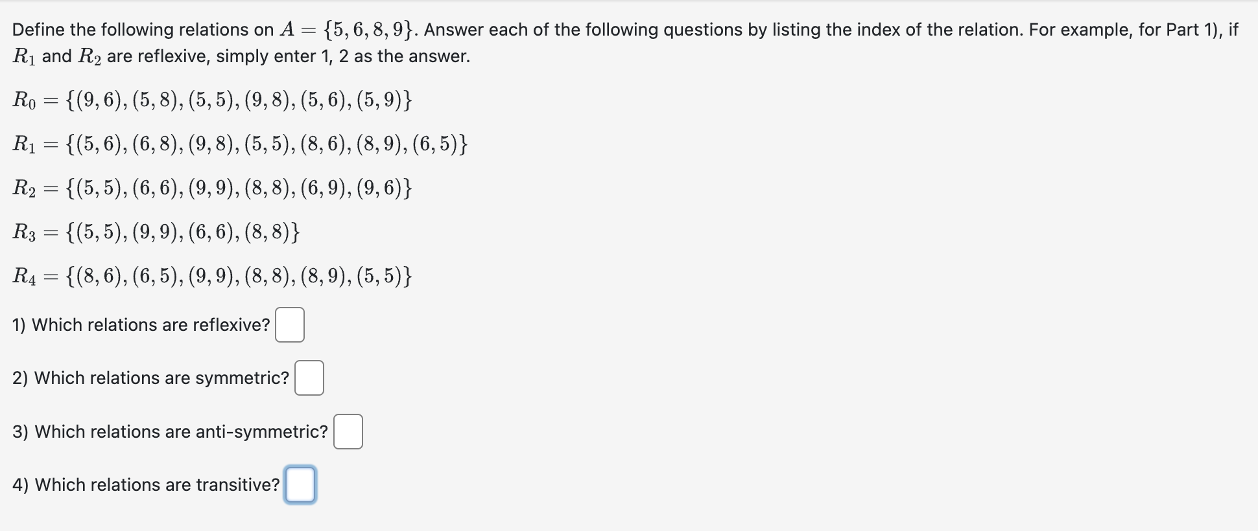The height and width of the screenshot is (531, 1258).
Task: Select the question '2) Which relations are symmetric?'
Action: [x=150, y=378]
